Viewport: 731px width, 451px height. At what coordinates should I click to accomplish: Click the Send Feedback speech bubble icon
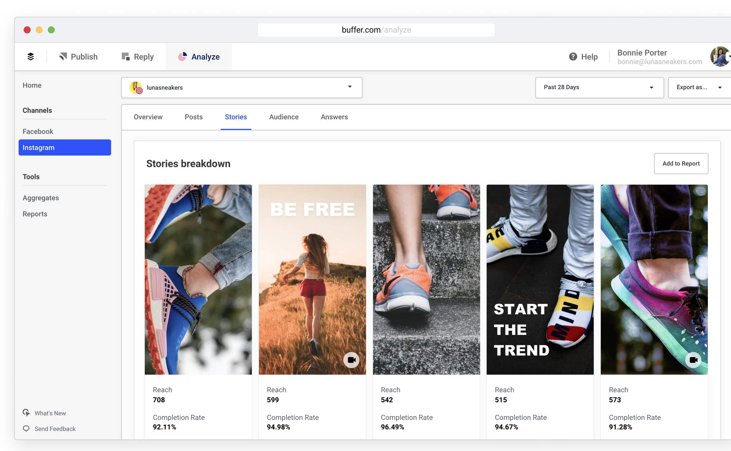point(26,429)
